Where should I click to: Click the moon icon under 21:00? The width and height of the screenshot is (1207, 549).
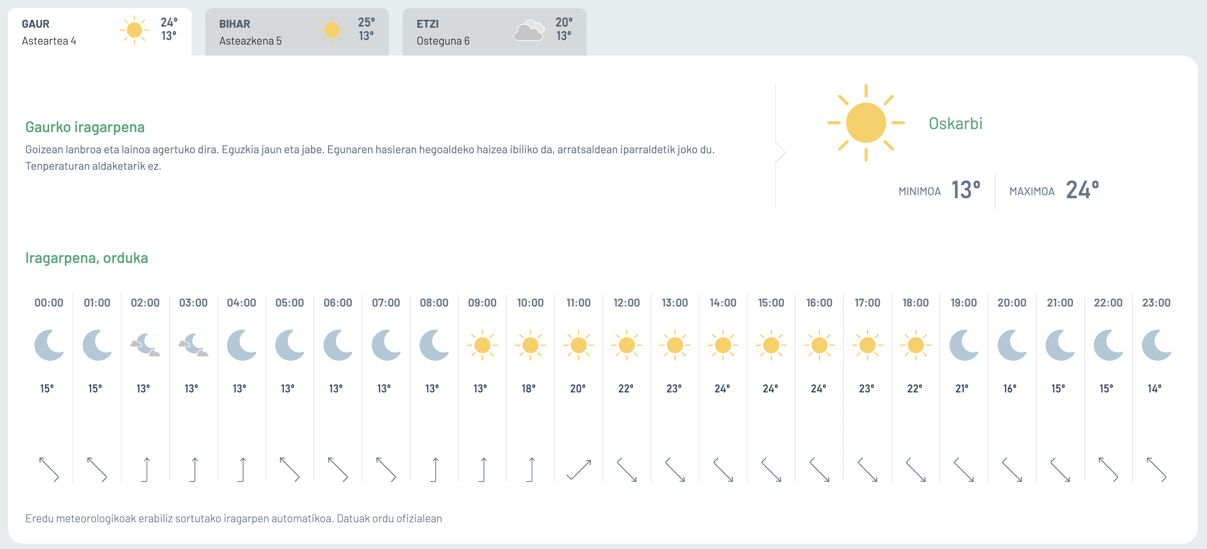[1060, 345]
